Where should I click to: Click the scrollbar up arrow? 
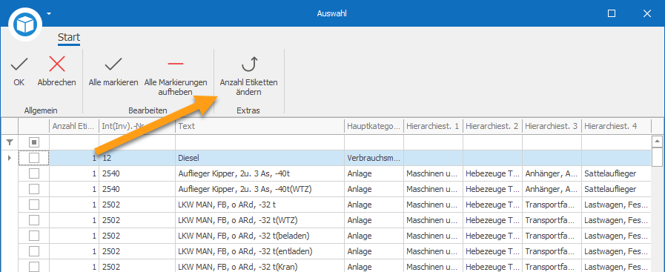click(x=657, y=141)
